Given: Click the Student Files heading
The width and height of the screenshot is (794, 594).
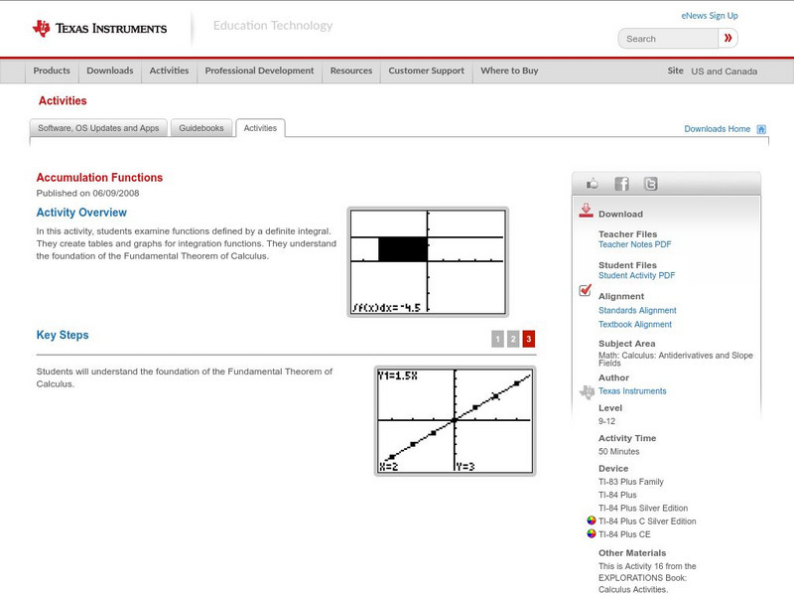Looking at the screenshot, I should pyautogui.click(x=627, y=265).
